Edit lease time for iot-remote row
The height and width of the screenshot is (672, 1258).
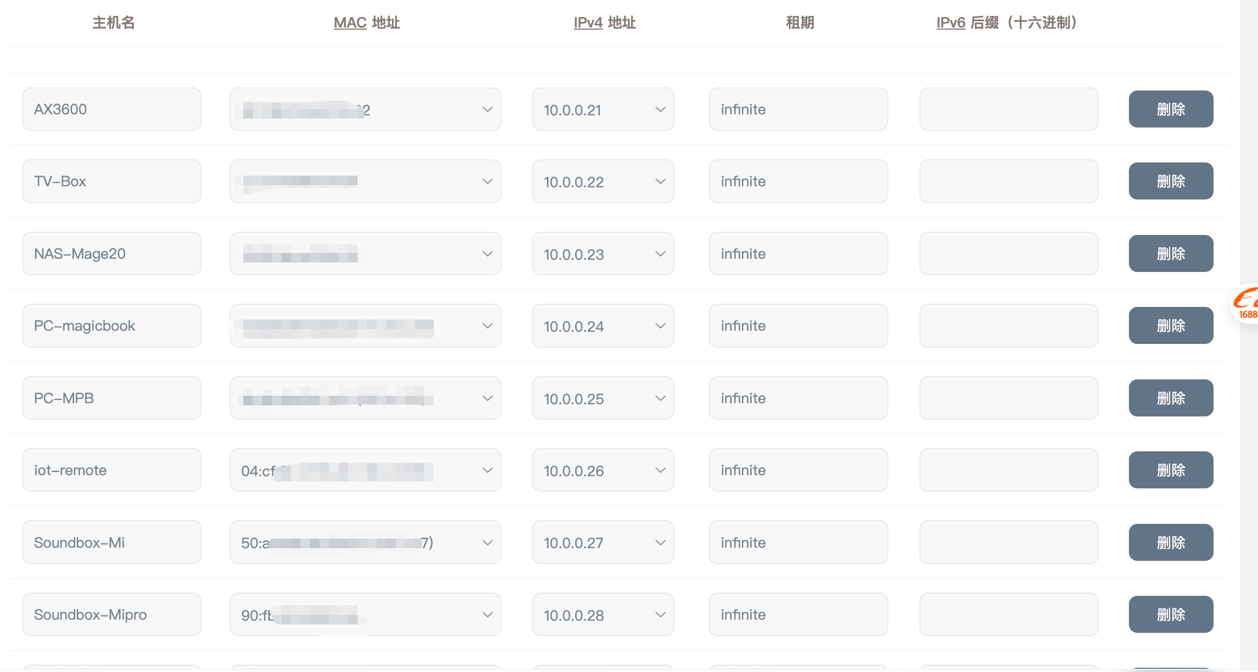click(798, 470)
